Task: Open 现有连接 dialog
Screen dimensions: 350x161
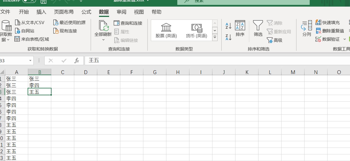Action: (x=65, y=31)
